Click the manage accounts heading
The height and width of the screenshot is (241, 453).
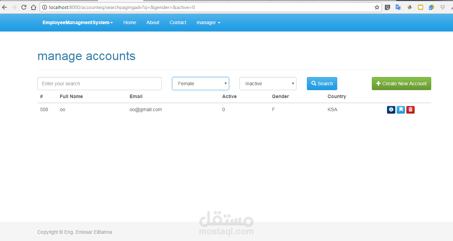[x=86, y=56]
